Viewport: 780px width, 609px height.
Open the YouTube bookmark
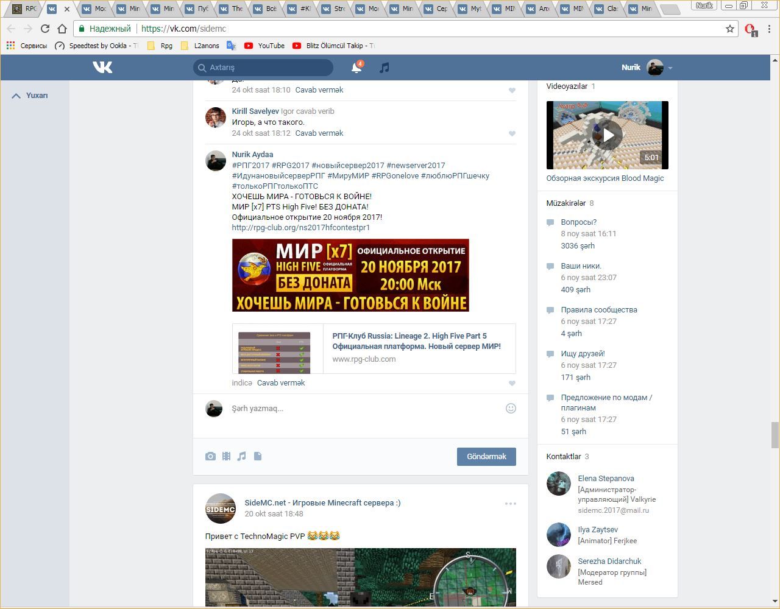tap(264, 46)
